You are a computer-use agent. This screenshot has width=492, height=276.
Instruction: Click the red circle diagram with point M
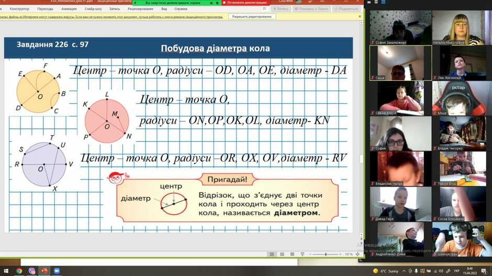tap(107, 121)
